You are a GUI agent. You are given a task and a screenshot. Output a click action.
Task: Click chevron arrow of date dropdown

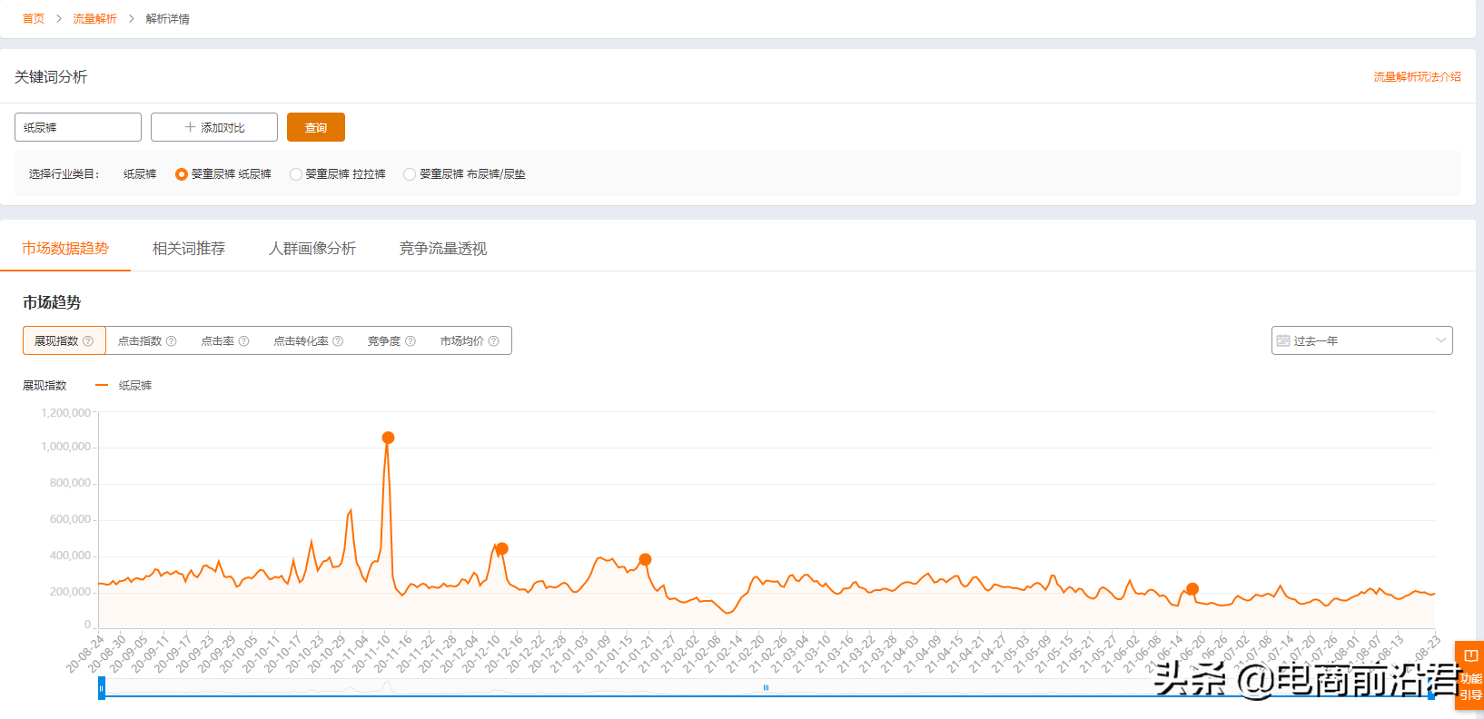pyautogui.click(x=1440, y=340)
